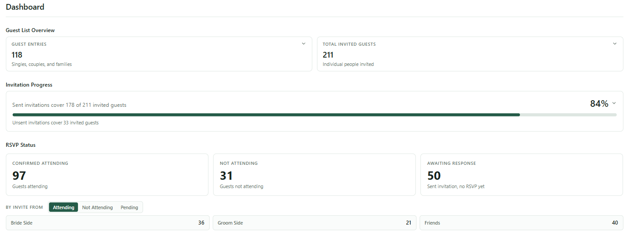The image size is (630, 236).
Task: Click the Bride Side count 36
Action: 201,223
